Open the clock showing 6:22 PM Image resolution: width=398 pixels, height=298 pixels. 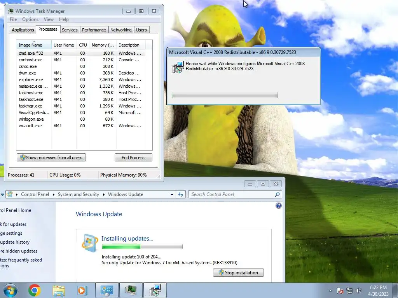tap(378, 290)
